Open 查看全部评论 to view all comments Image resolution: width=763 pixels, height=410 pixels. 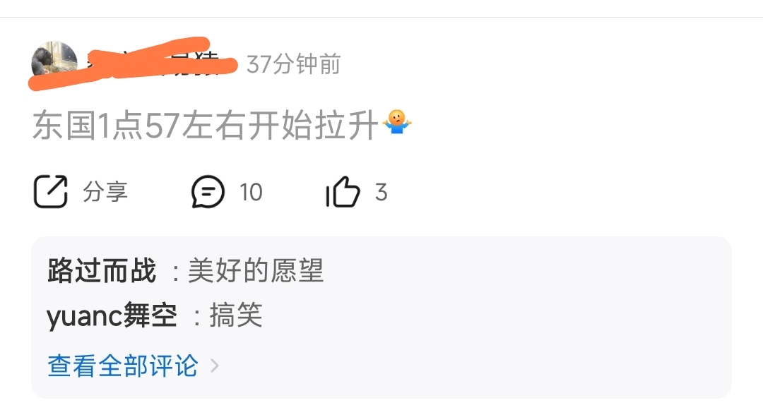[x=123, y=366]
